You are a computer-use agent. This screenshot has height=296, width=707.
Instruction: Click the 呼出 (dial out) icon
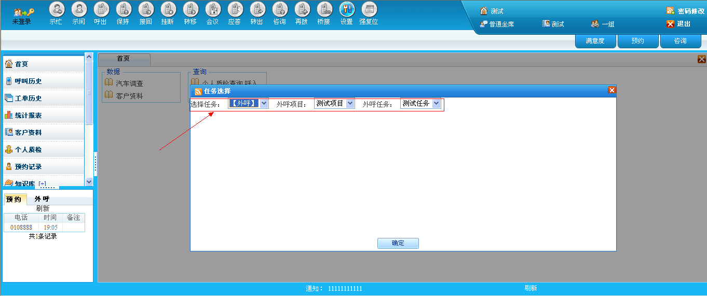[101, 9]
